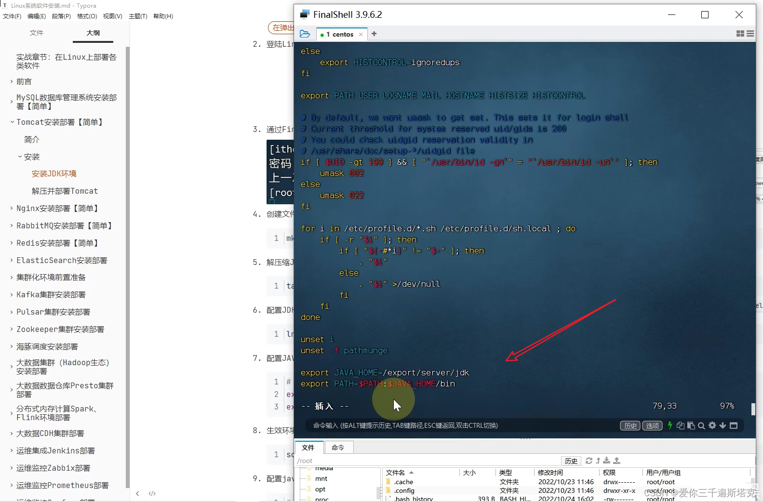Image resolution: width=763 pixels, height=502 pixels.
Task: Collapse the Typora sidebar with the arrow icon
Action: [137, 493]
